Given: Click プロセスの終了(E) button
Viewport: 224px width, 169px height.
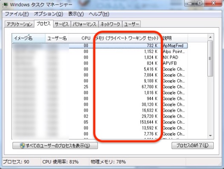Looking at the screenshot, I should (x=192, y=146).
